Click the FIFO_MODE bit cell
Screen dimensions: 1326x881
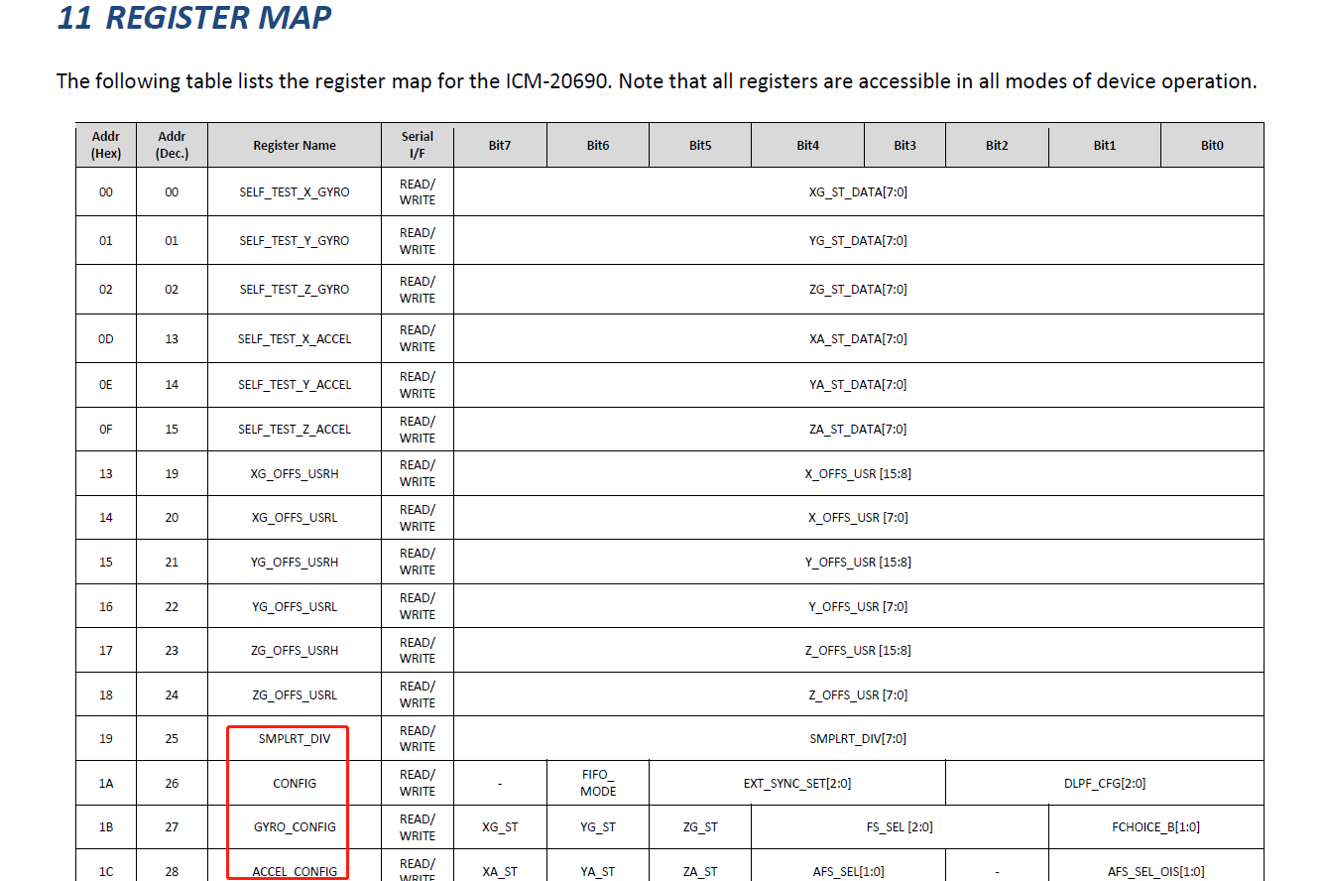pos(598,783)
